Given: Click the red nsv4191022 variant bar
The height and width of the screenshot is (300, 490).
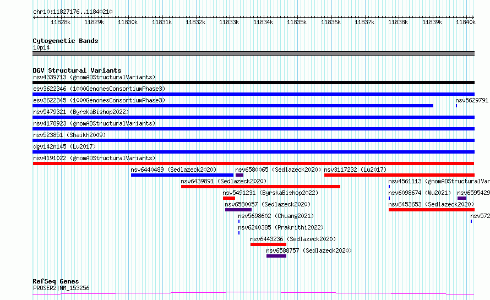Looking at the screenshot, I should [253, 163].
